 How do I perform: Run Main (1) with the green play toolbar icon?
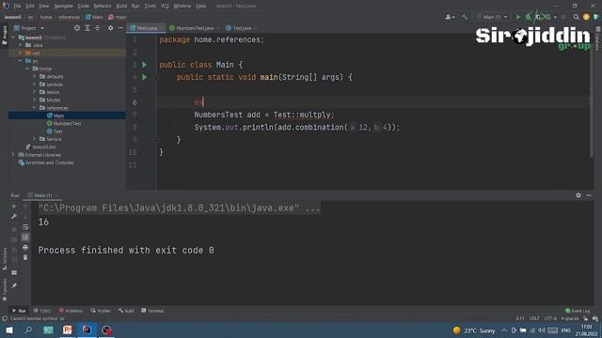pyautogui.click(x=518, y=17)
